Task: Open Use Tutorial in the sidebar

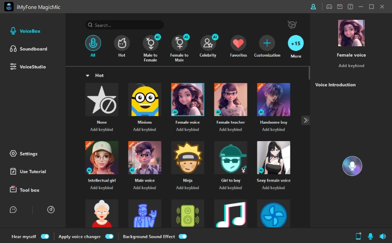Action: pos(28,172)
